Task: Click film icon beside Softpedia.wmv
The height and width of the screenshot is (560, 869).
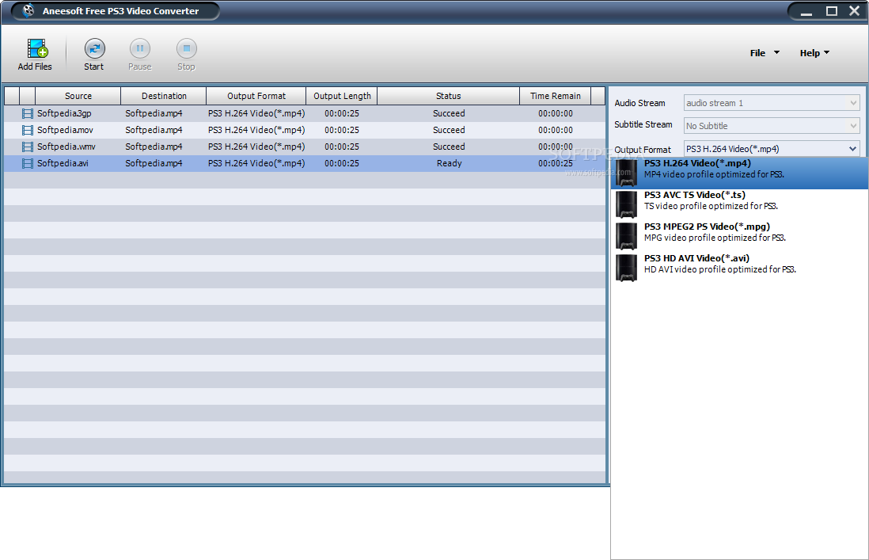Action: click(x=27, y=147)
